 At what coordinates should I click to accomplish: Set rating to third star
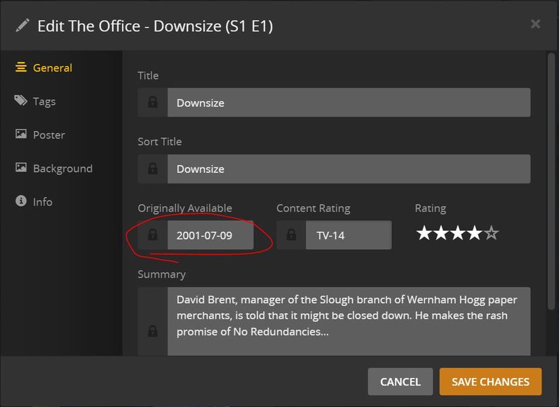pyautogui.click(x=458, y=233)
